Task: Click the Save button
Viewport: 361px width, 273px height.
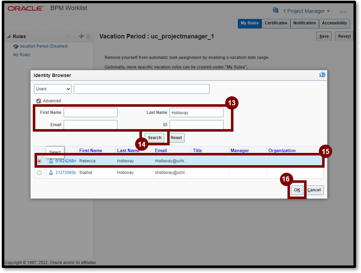Action: (x=324, y=36)
